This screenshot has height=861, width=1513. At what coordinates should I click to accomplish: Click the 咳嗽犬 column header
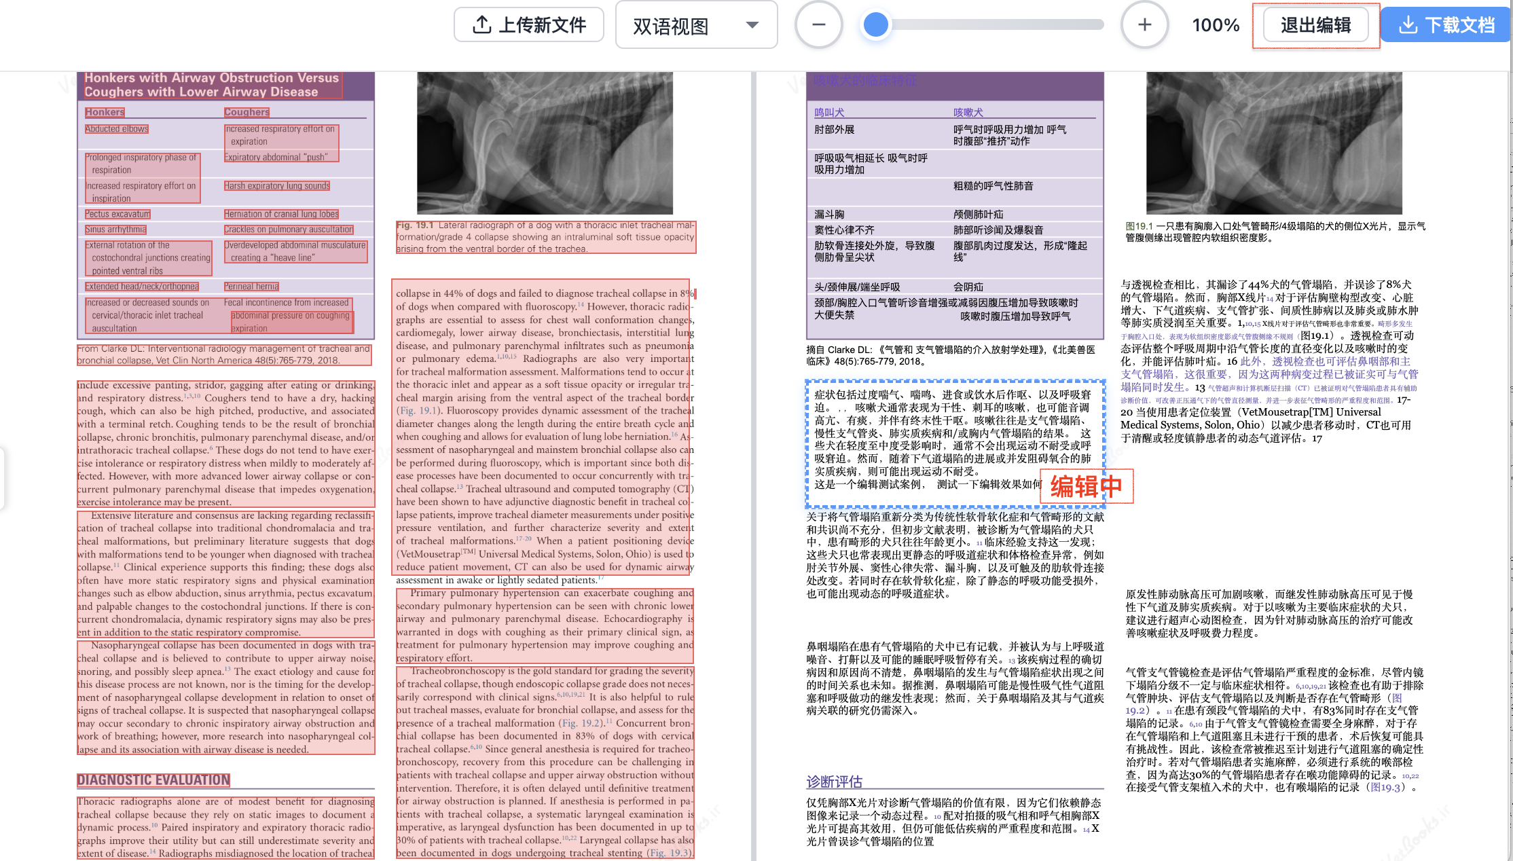point(968,113)
